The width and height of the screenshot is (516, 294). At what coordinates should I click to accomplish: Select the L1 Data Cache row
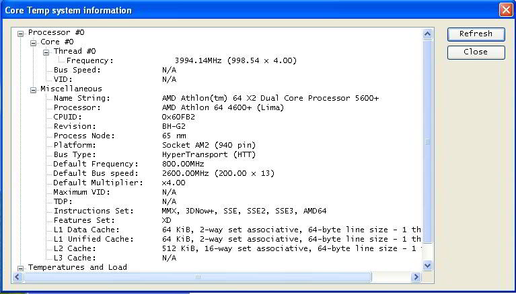[237, 230]
